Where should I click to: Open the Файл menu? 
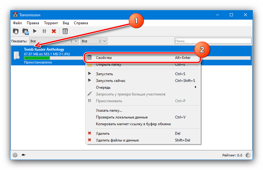[x=18, y=23]
